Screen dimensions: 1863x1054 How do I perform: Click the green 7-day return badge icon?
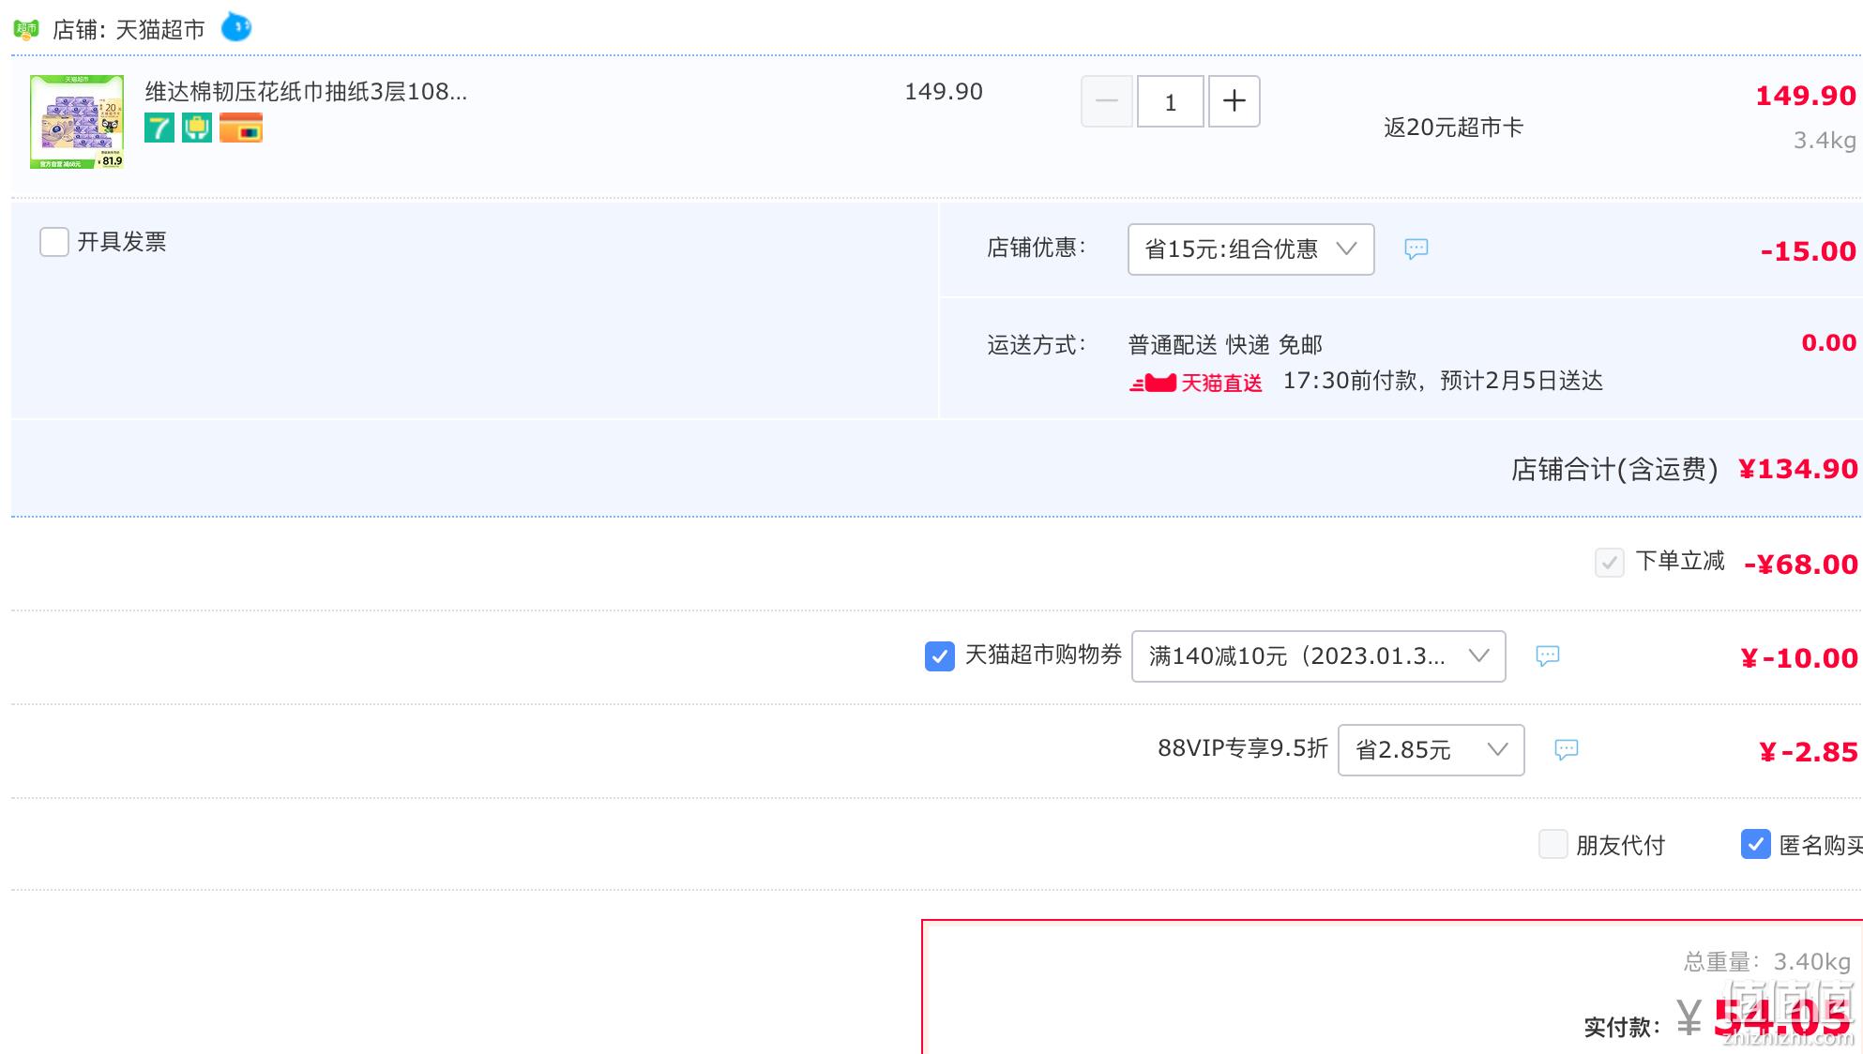(x=159, y=128)
